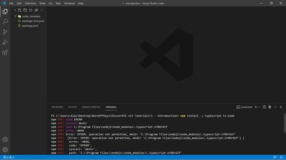The image size is (286, 160).
Task: Open the Extensions view
Action: (5, 52)
